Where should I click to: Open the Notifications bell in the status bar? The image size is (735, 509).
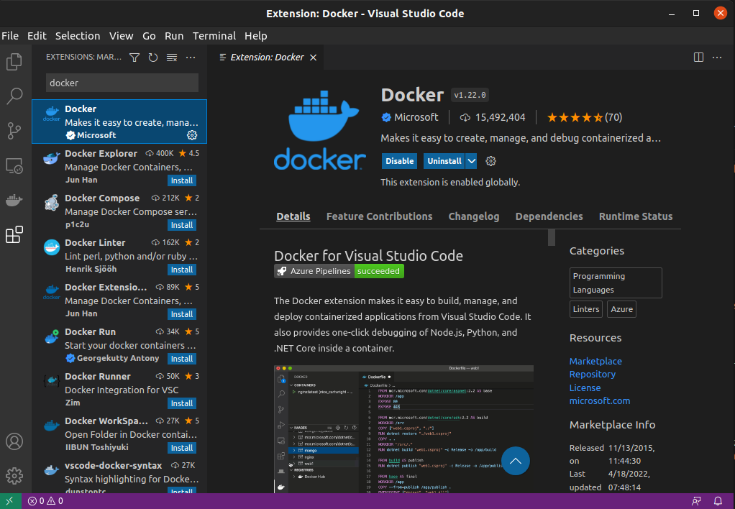tap(718, 501)
